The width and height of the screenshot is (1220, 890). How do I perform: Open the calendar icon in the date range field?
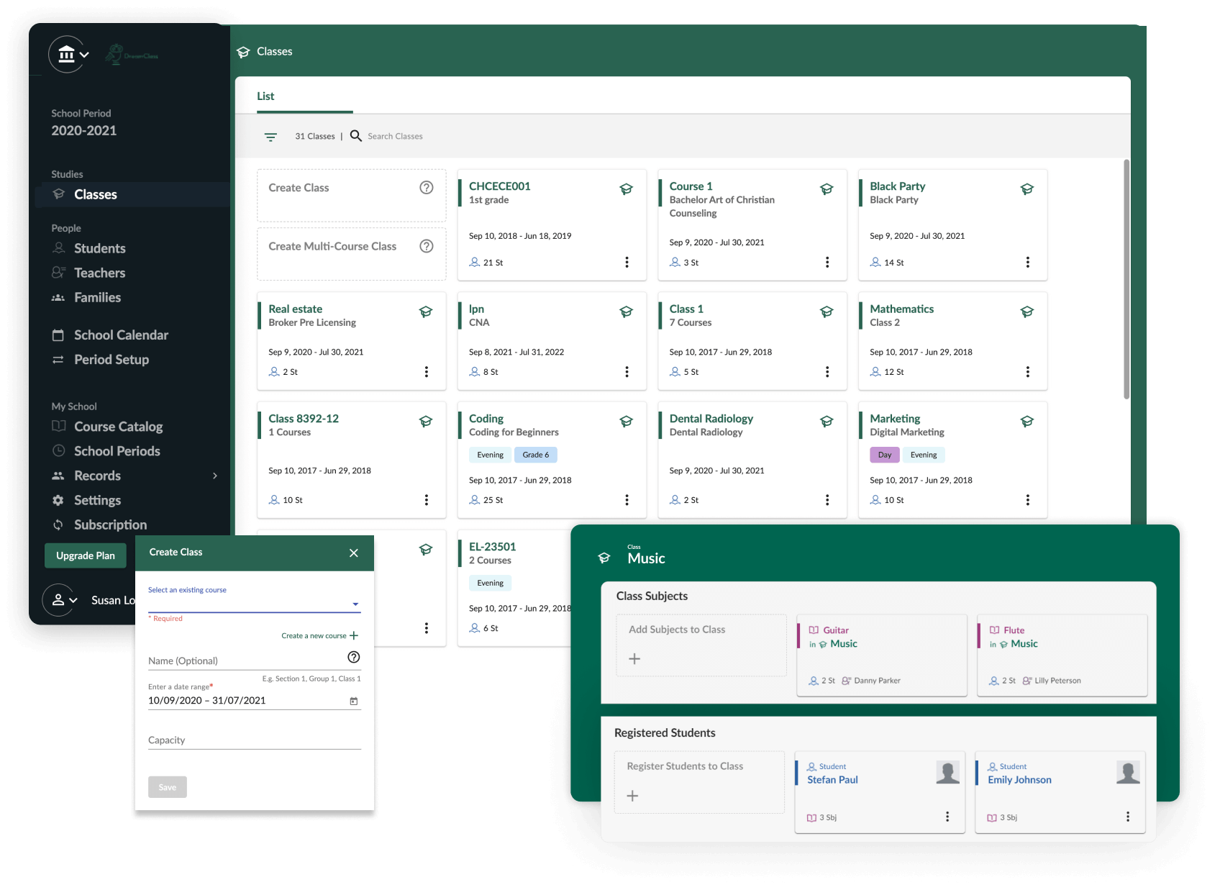tap(354, 700)
